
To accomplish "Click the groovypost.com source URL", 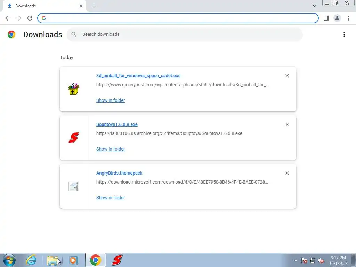I will [182, 85].
